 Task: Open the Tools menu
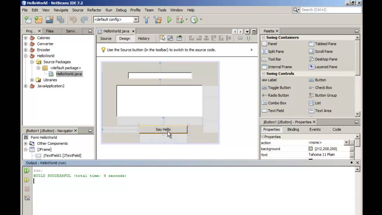(x=162, y=10)
